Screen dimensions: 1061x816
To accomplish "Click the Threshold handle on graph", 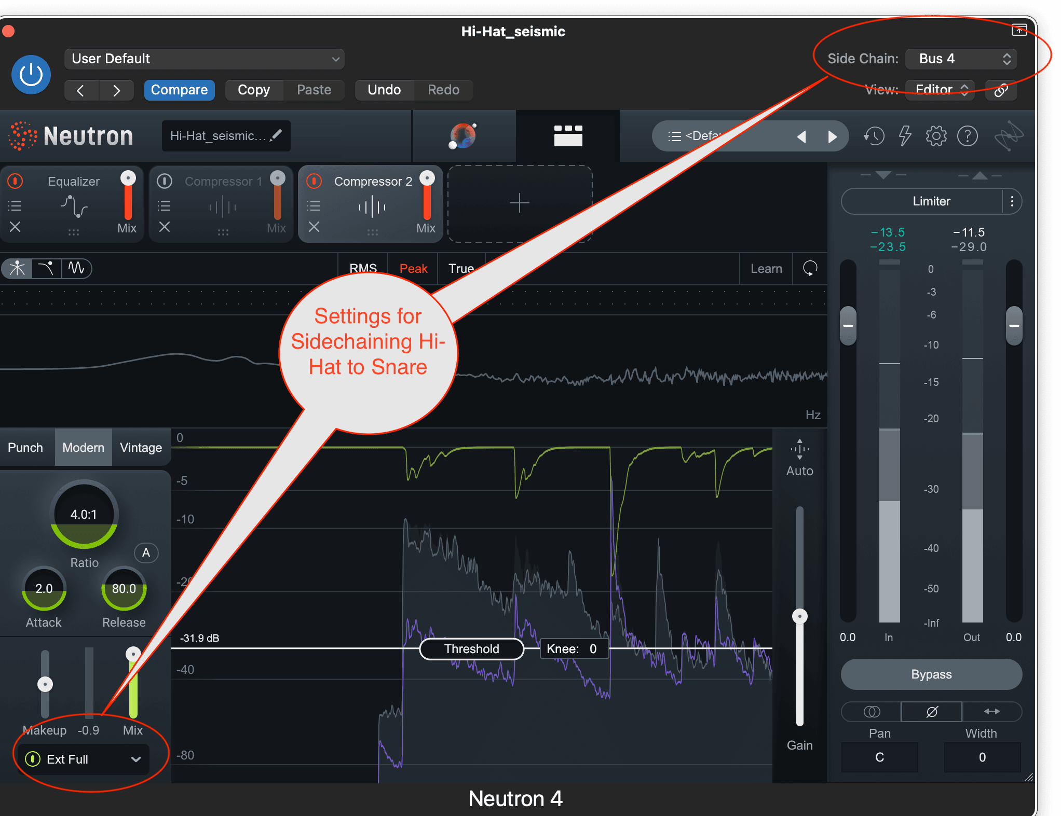I will (x=471, y=649).
